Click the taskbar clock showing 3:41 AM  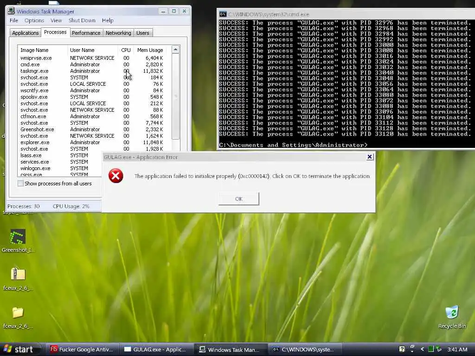457,350
